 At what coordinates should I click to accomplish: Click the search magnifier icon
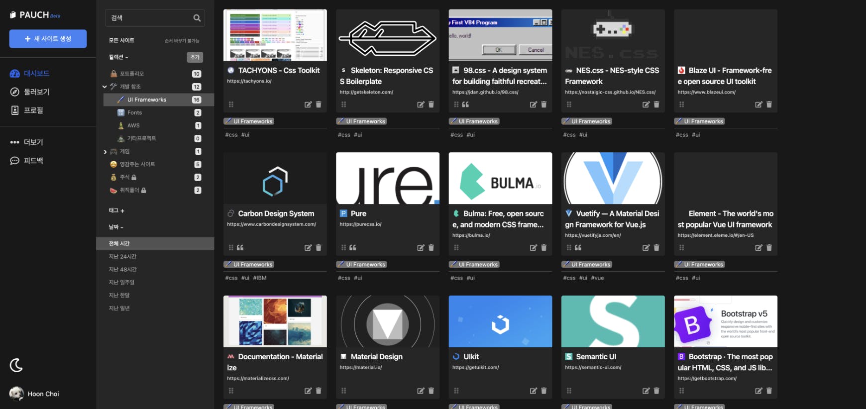click(x=197, y=18)
